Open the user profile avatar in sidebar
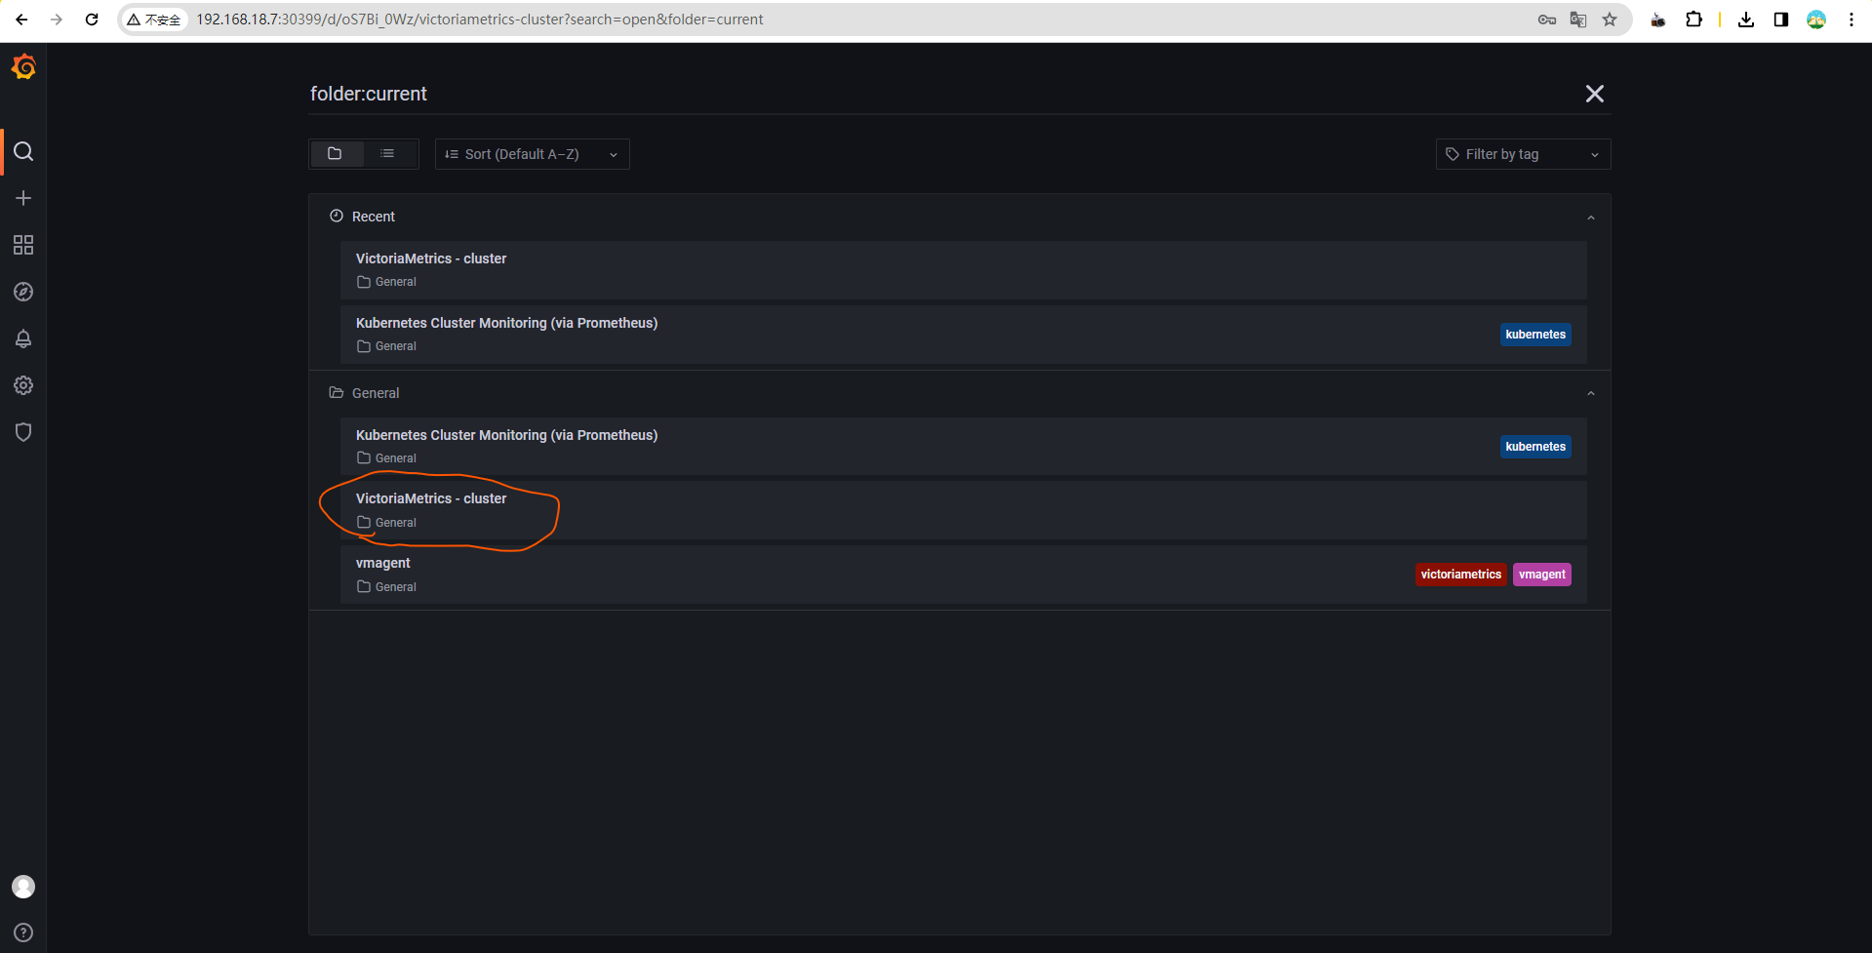 pyautogui.click(x=23, y=887)
